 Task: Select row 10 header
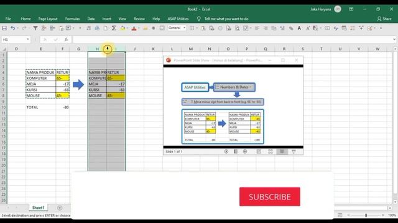coord(4,107)
